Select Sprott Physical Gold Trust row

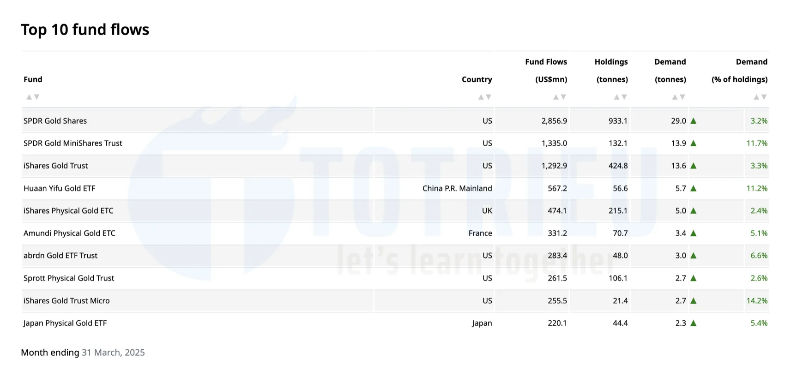coord(69,278)
